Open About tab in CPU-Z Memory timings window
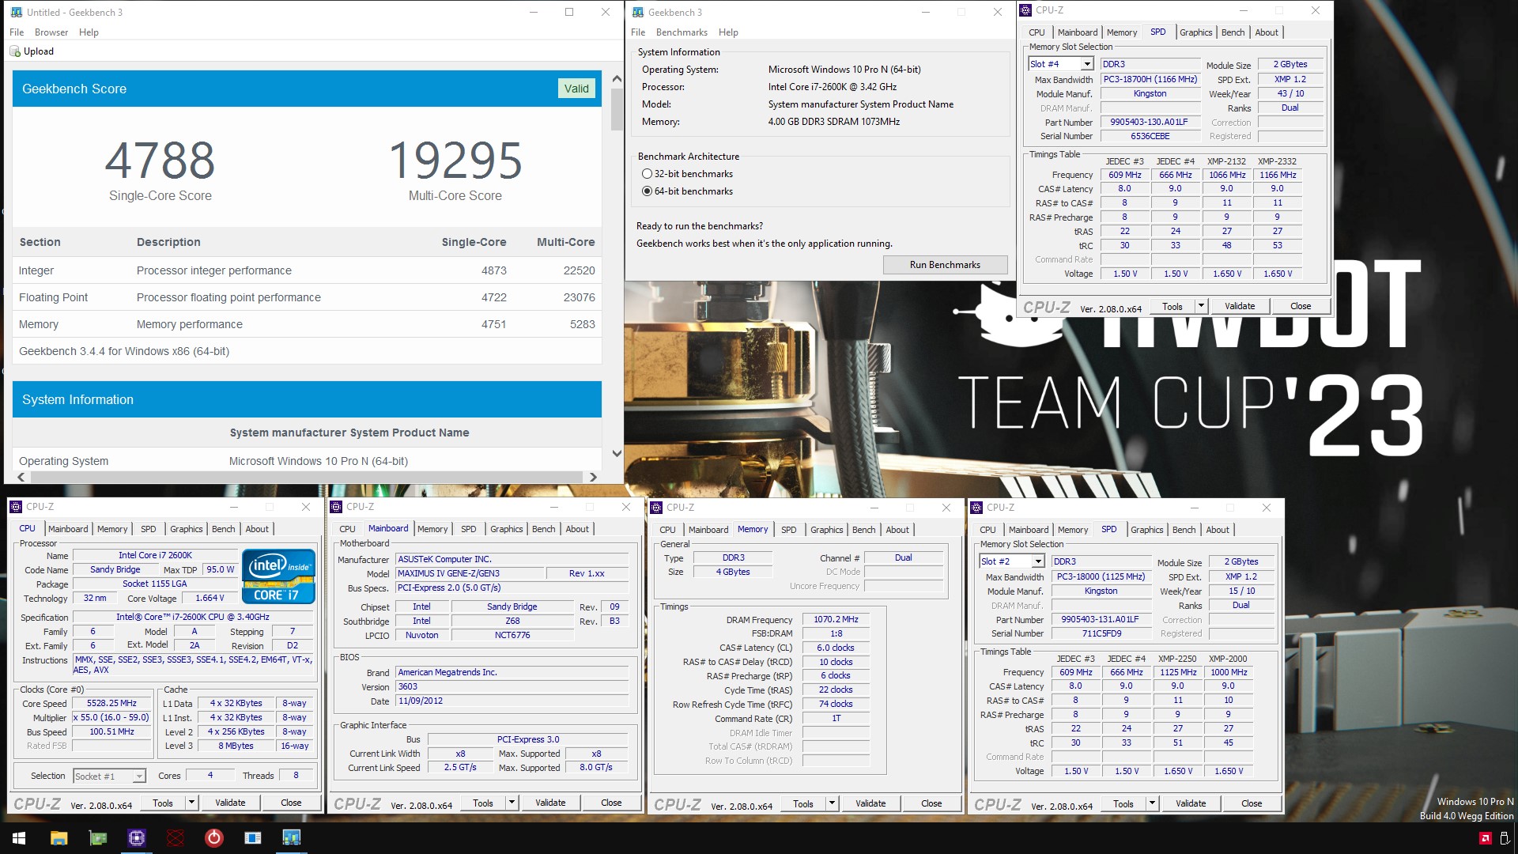 click(897, 530)
